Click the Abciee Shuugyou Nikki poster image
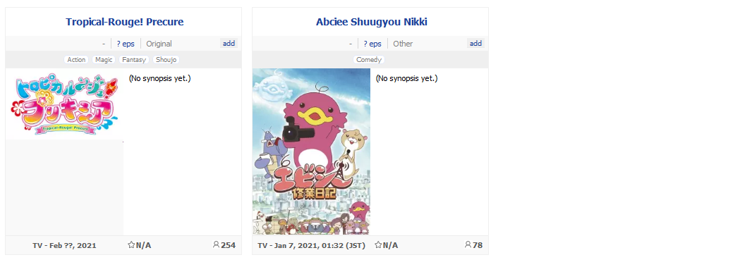 tap(311, 151)
